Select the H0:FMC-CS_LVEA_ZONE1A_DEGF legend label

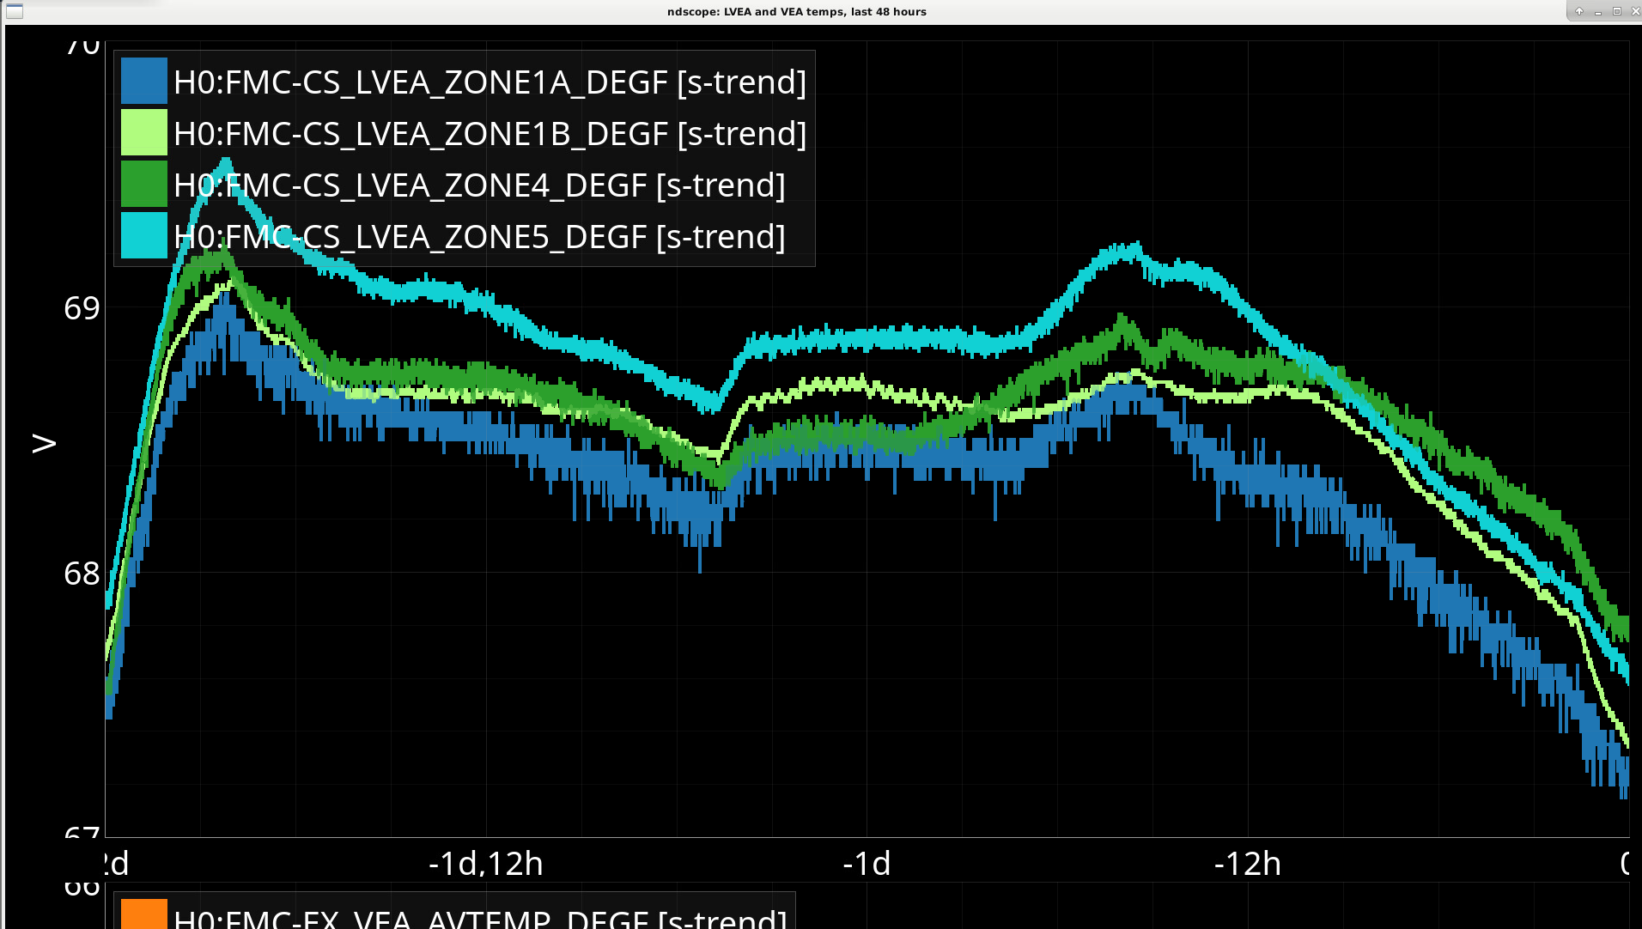(x=490, y=82)
